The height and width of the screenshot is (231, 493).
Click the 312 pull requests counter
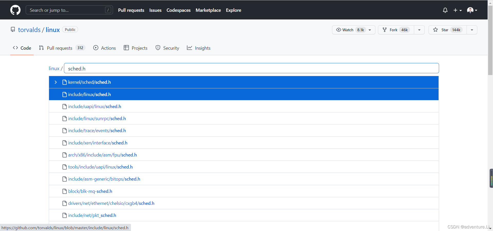pyautogui.click(x=80, y=48)
